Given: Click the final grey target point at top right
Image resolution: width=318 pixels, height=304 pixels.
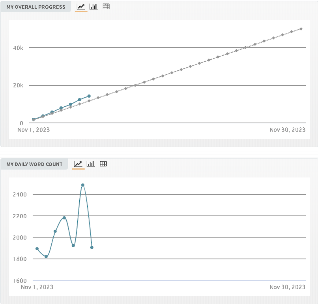Looking at the screenshot, I should [301, 29].
